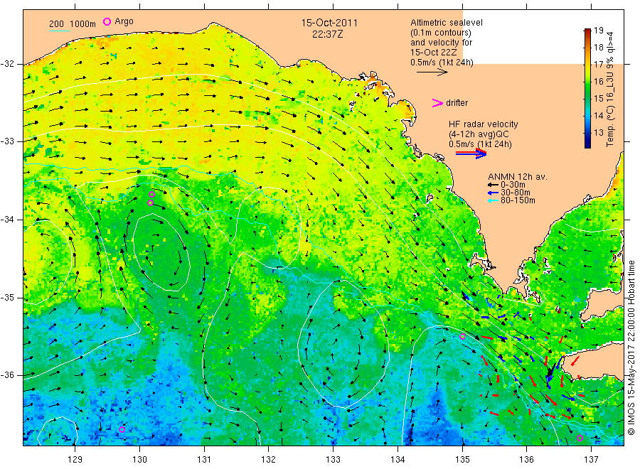
Task: Click the magenta Argo circle in the legend
Action: click(107, 21)
